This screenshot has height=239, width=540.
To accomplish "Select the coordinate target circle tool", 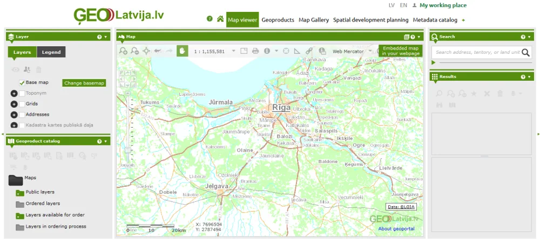I will [286, 51].
